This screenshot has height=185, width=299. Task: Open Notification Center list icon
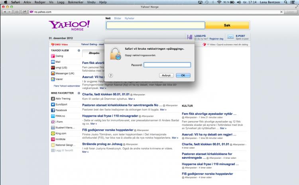click(x=292, y=2)
